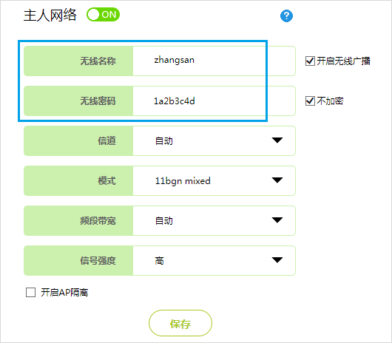This screenshot has width=392, height=343.
Task: Open the 信道 dropdown showing 自动
Action: coord(214,140)
